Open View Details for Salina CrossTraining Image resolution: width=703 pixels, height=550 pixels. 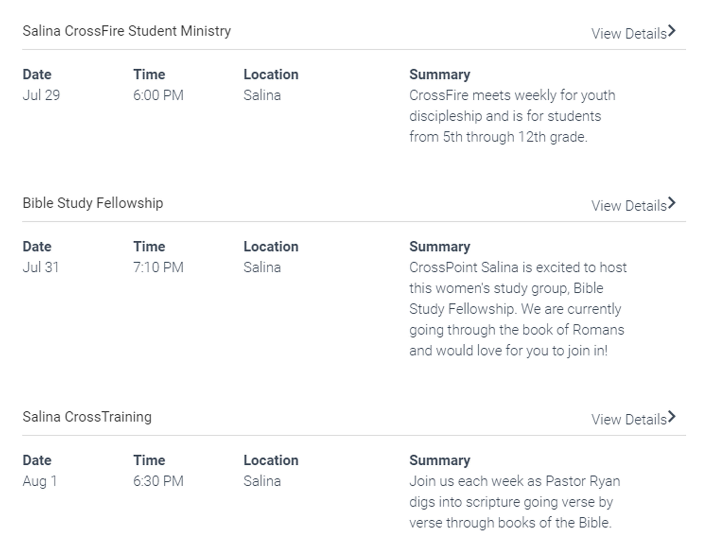coord(629,419)
